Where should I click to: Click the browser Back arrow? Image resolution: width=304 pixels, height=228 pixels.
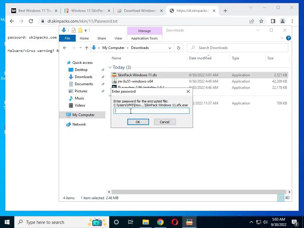pos(12,21)
